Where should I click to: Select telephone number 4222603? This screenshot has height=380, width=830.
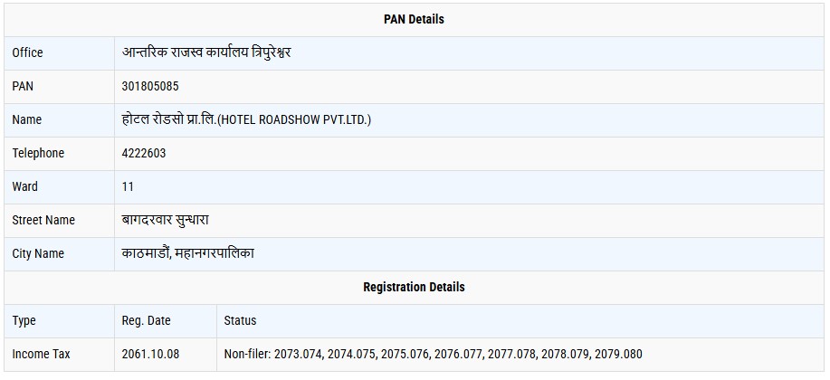144,153
